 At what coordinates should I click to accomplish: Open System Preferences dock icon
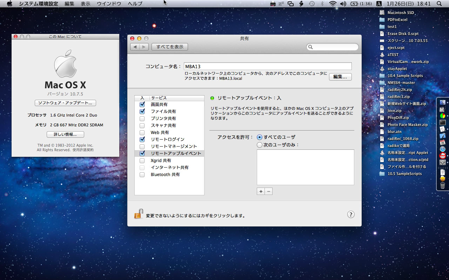pyautogui.click(x=442, y=162)
